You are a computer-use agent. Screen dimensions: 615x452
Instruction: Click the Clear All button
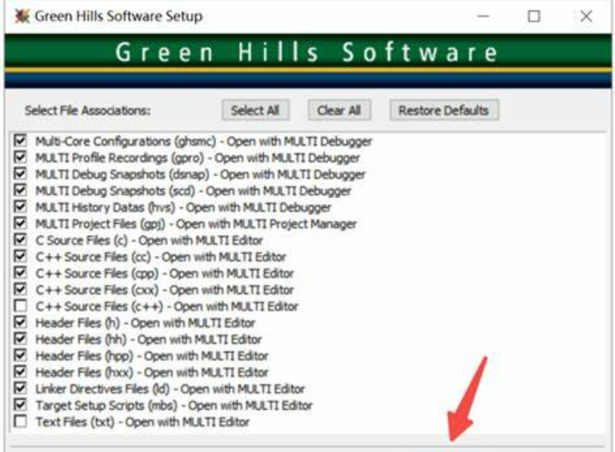pyautogui.click(x=339, y=111)
